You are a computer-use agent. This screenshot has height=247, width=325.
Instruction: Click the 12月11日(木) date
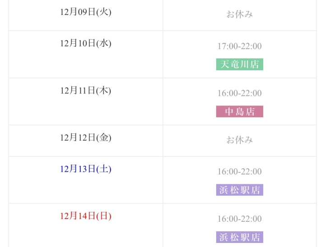coord(85,91)
